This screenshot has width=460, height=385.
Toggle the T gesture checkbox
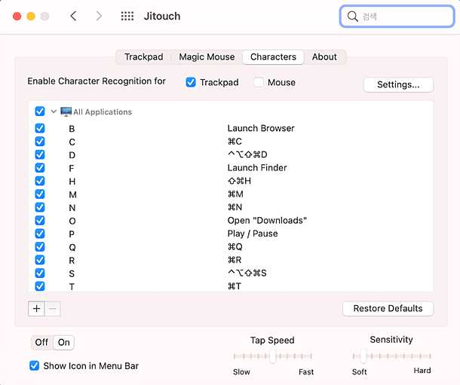[x=40, y=286]
